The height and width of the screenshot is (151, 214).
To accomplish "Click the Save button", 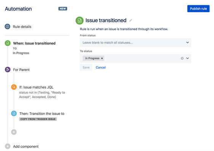I will [86, 68].
